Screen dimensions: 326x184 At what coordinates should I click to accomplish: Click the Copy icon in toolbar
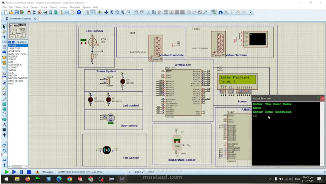(x=154, y=12)
